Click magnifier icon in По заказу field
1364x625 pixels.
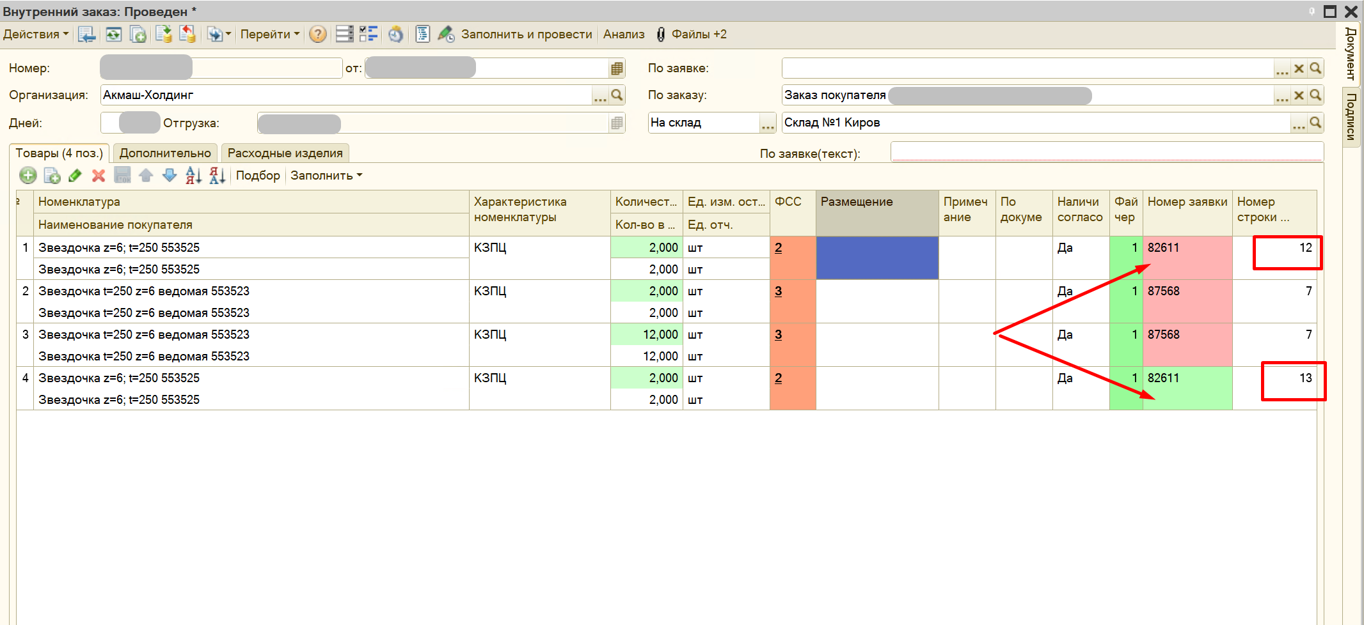point(1315,95)
